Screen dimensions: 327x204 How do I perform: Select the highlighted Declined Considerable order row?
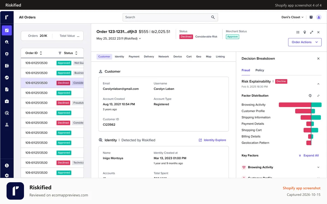(x=52, y=83)
